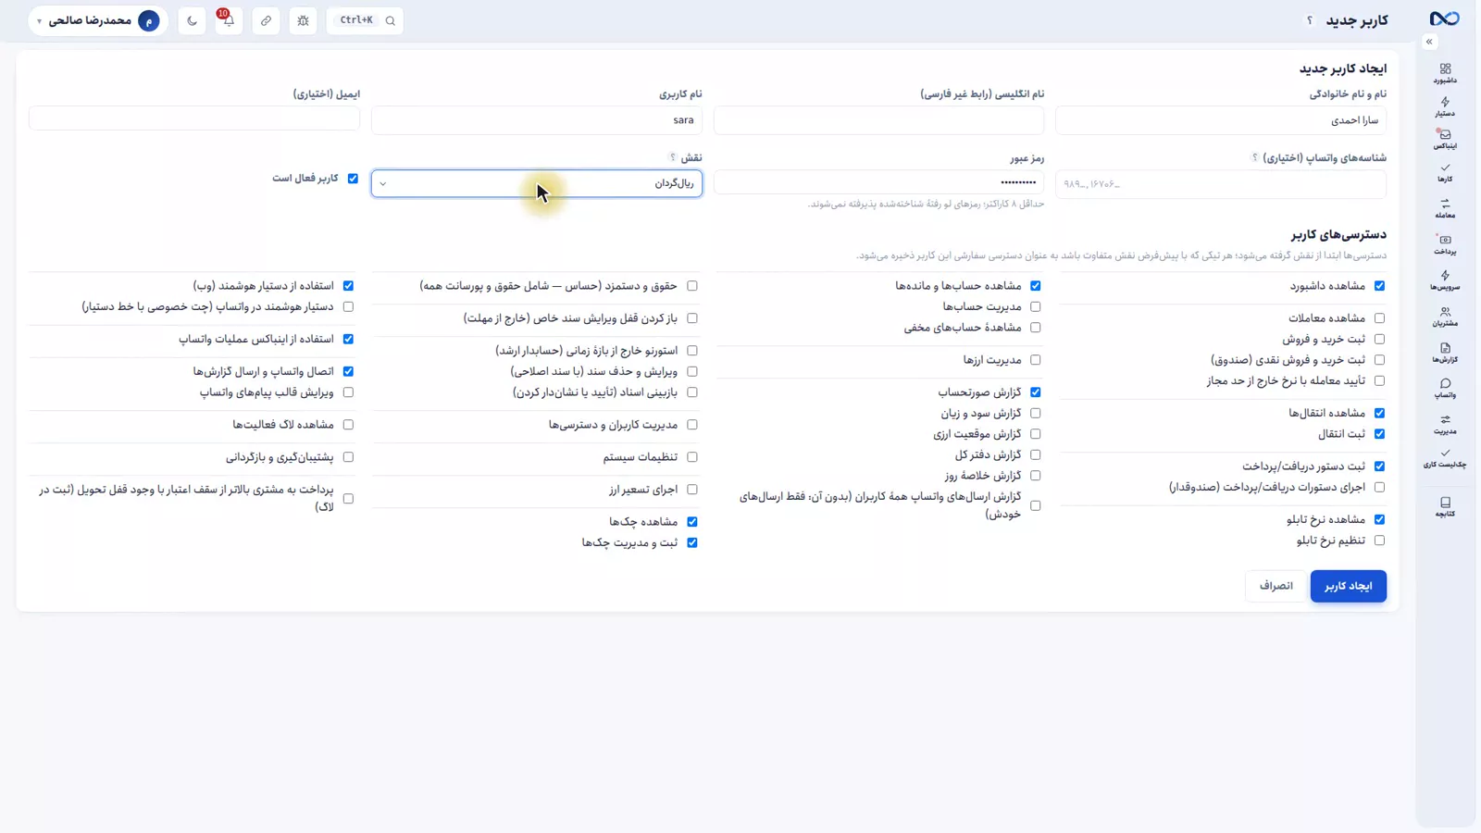Open the مشتریان (Customers) sidebar icon
The image size is (1481, 833).
(1445, 317)
